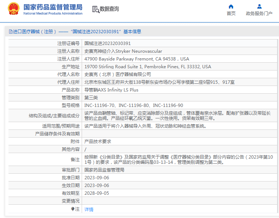Viewport: 279px width, 218px height.
Task: Click the 首页 home icon
Action: coord(231,7)
